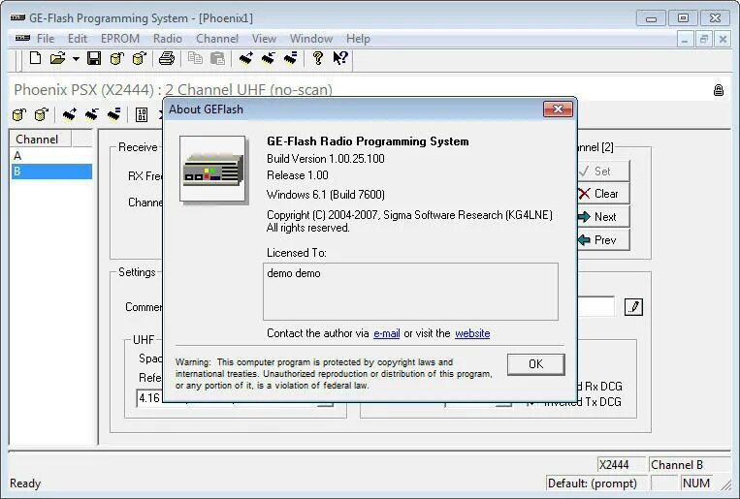Click the GE-Flash application icon in the title bar
The width and height of the screenshot is (740, 499).
(17, 17)
